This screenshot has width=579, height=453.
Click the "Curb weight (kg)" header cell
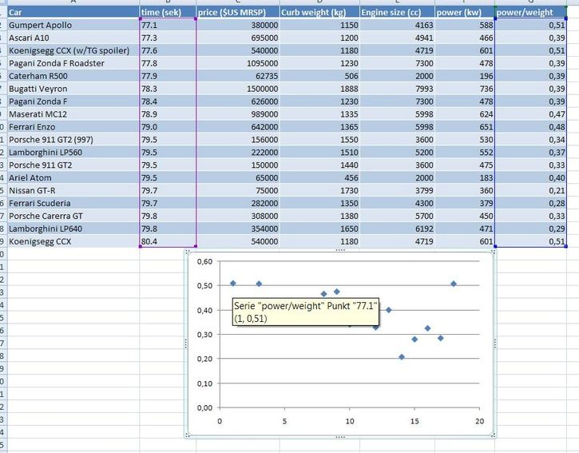coord(318,13)
